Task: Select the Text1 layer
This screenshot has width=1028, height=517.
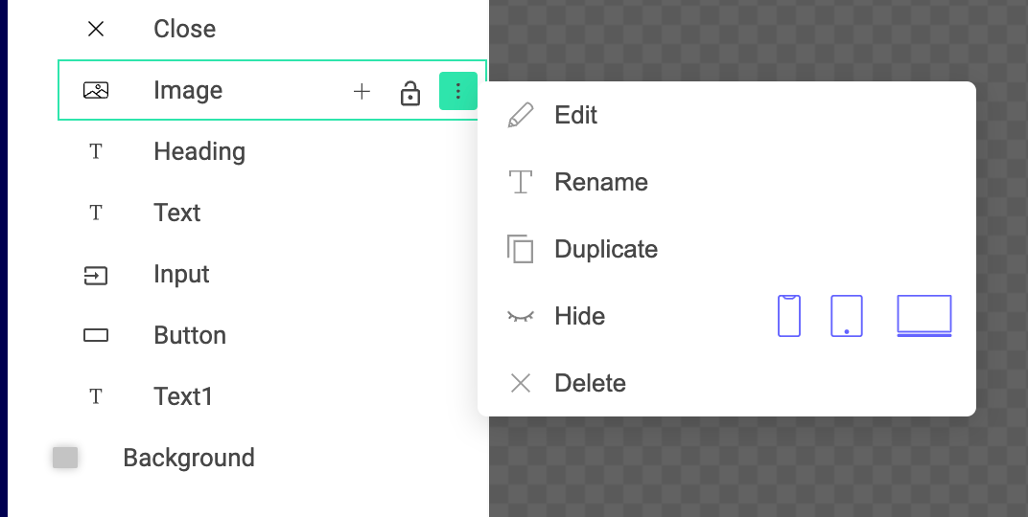Action: pos(182,396)
